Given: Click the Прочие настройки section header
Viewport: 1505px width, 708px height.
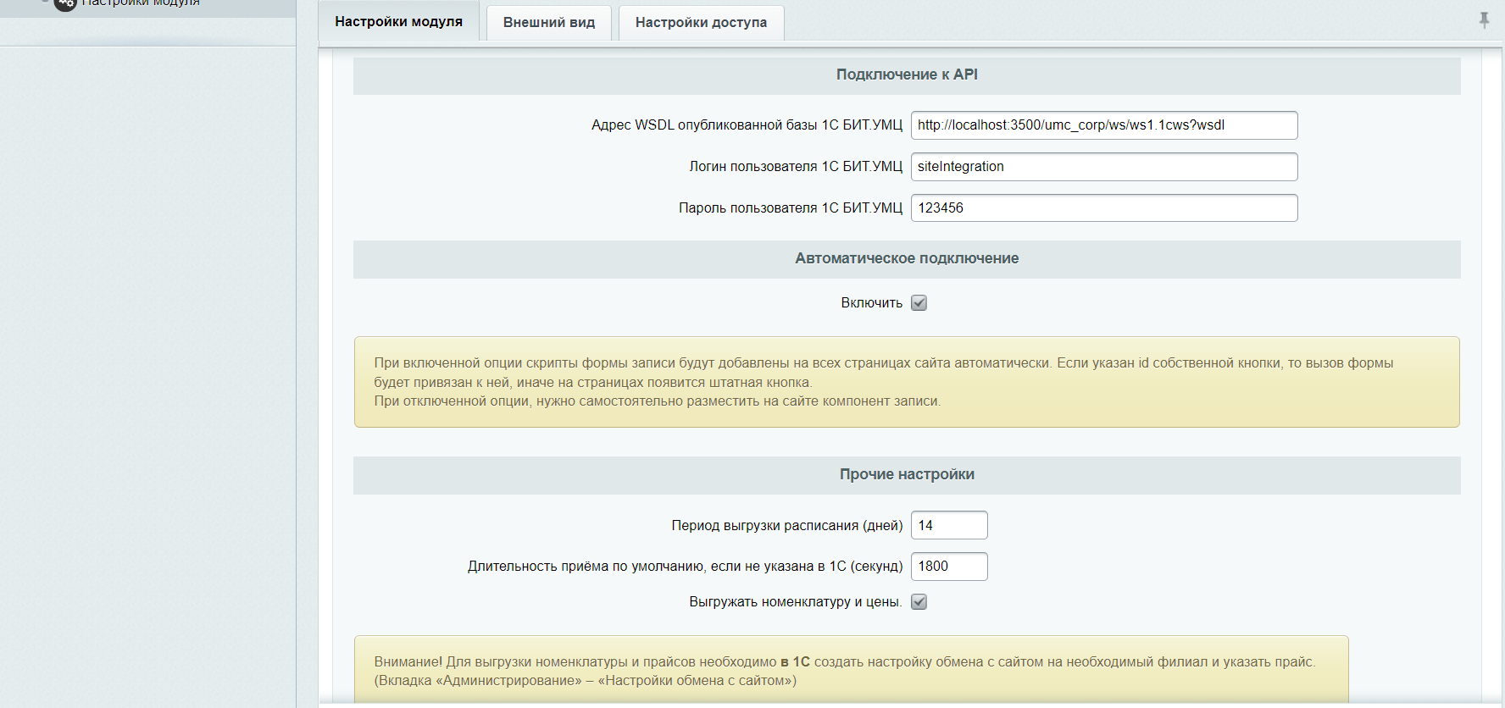Looking at the screenshot, I should pyautogui.click(x=906, y=475).
